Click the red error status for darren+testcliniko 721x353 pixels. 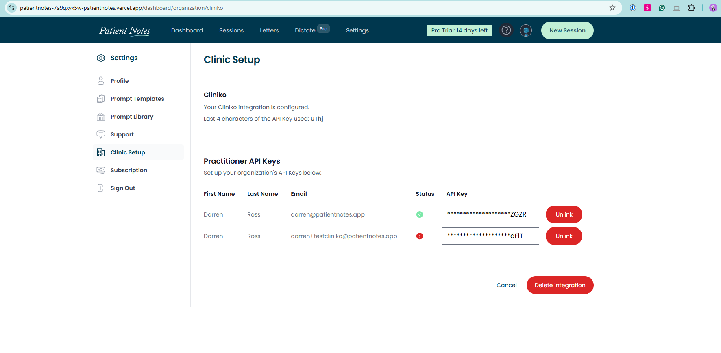[x=420, y=236]
